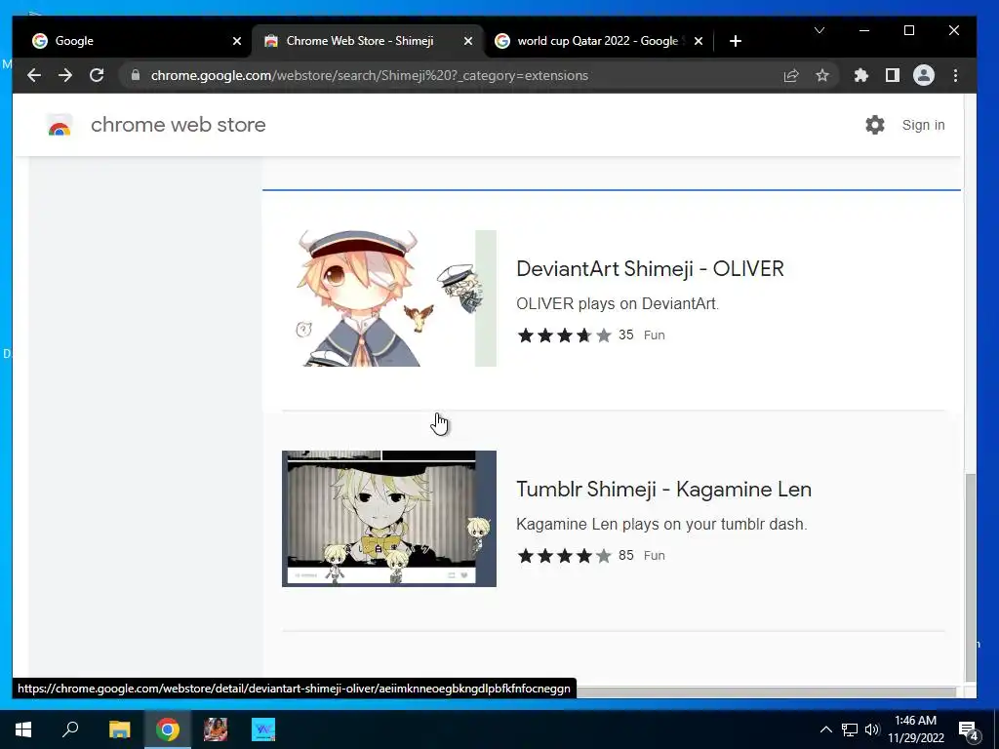Click the 85 ratings count
Viewport: 999px width, 749px height.
pyautogui.click(x=625, y=555)
